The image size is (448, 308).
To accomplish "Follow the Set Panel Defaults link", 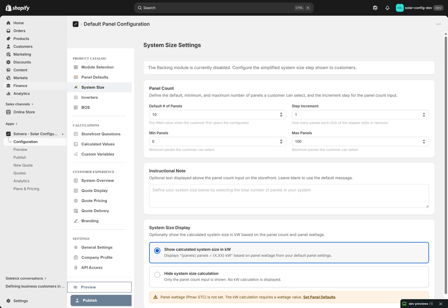I will 319,297.
